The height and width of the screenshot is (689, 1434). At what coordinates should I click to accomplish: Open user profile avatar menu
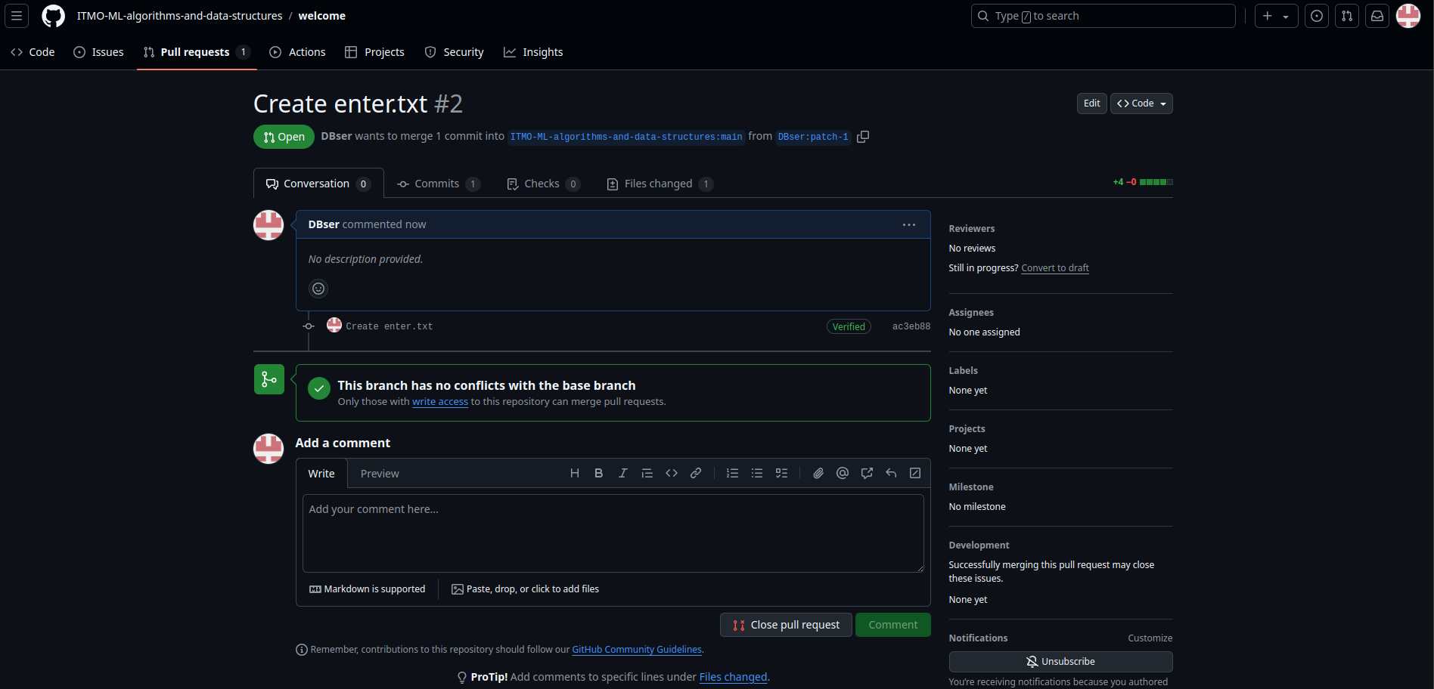point(1408,16)
